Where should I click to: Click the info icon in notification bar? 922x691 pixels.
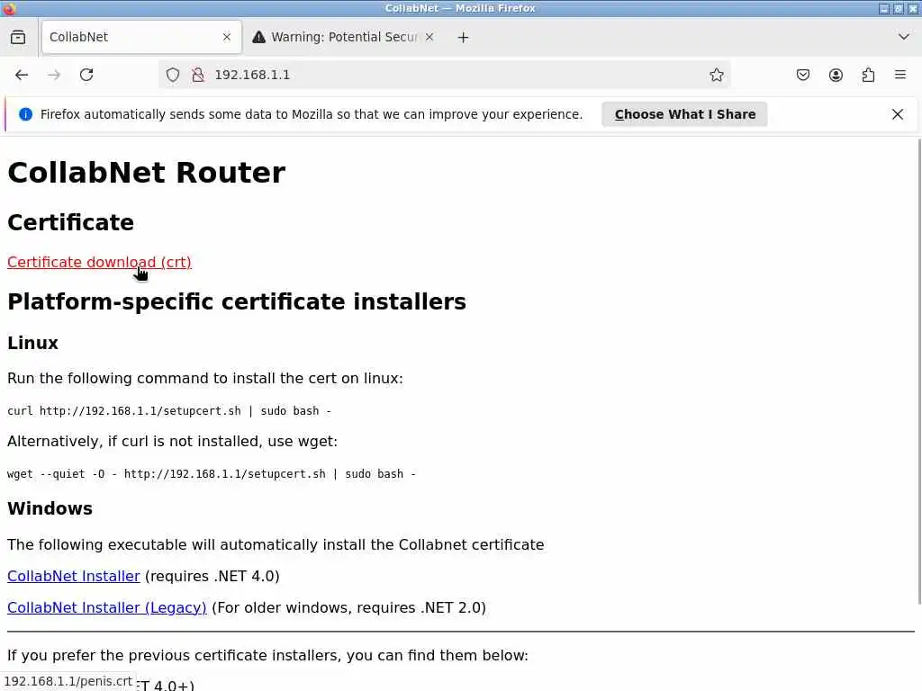(25, 114)
